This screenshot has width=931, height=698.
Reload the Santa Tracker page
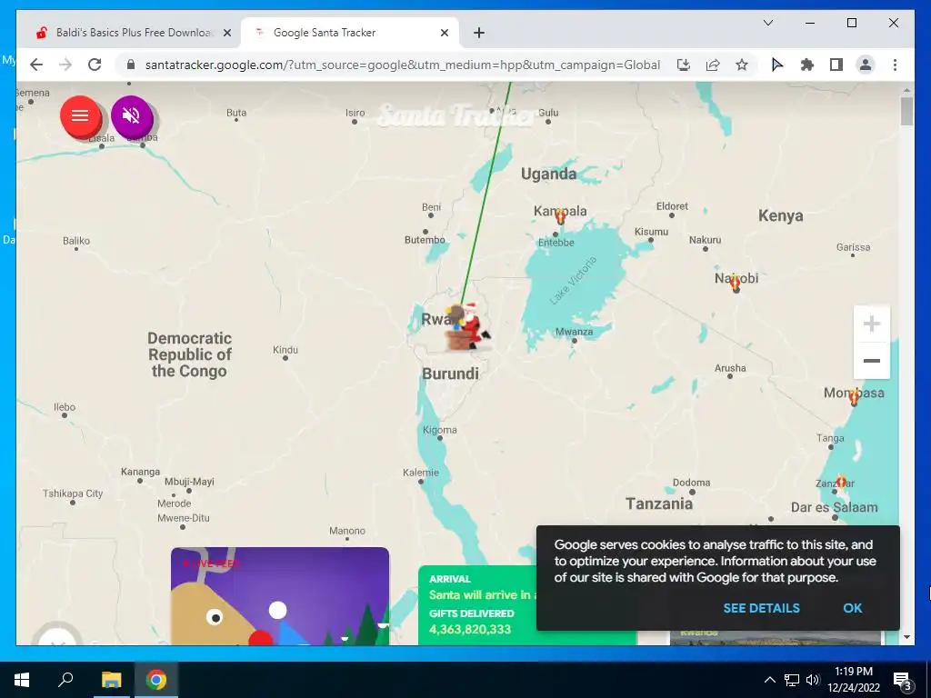pos(95,65)
